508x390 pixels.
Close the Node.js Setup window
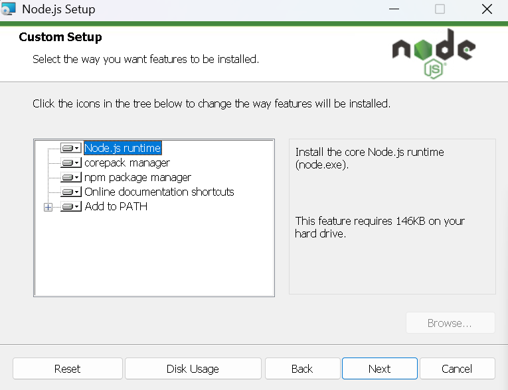487,9
